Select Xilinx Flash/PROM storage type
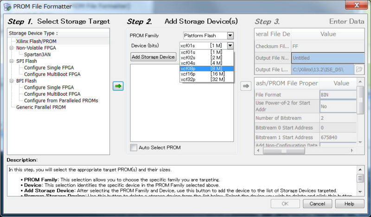Image resolution: width=371 pixels, height=217 pixels. coord(36,41)
